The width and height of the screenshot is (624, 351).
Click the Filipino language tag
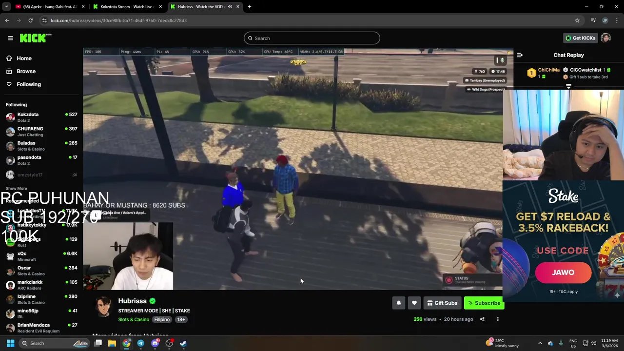pyautogui.click(x=162, y=319)
